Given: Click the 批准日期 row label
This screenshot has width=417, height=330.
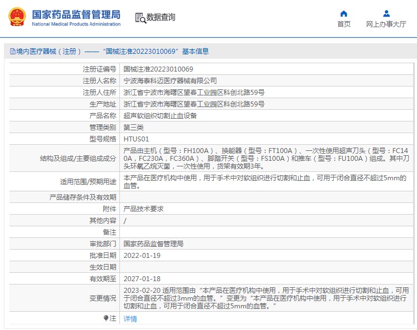Looking at the screenshot, I should tap(103, 256).
